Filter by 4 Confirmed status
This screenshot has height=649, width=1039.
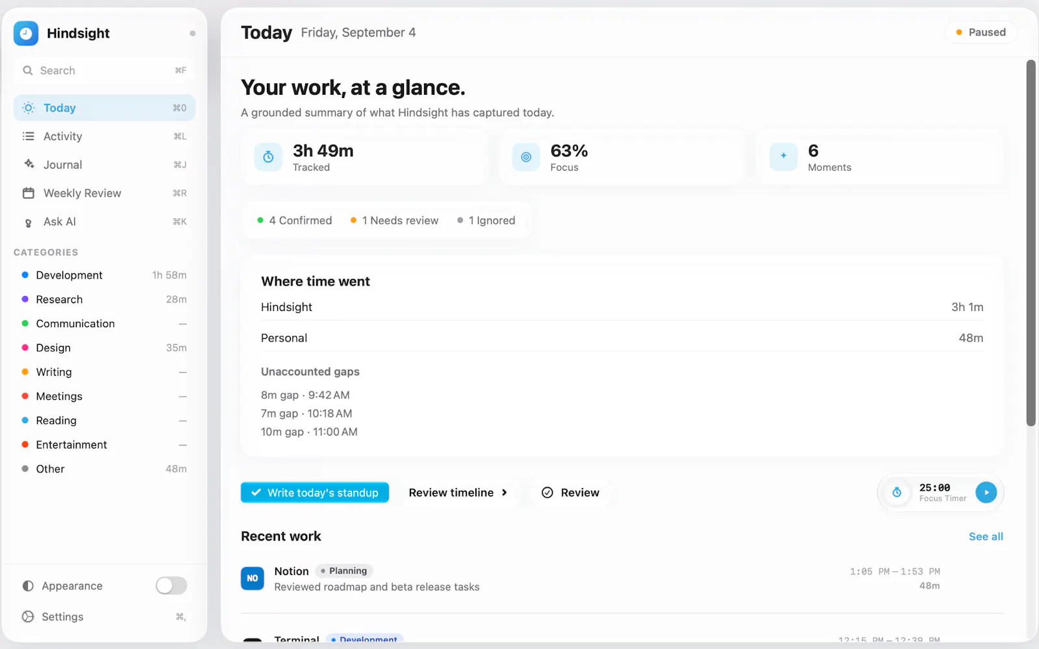pyautogui.click(x=295, y=221)
